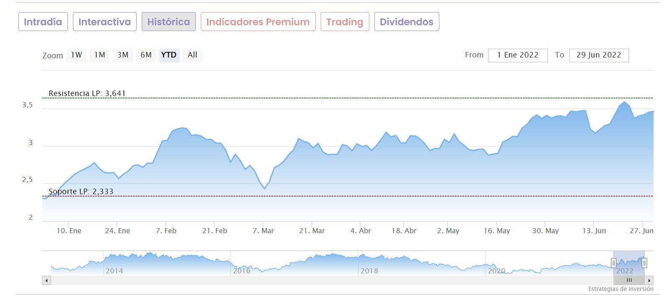Click the navigator scrollbar thumb grip
This screenshot has width=672, height=301.
pyautogui.click(x=629, y=280)
